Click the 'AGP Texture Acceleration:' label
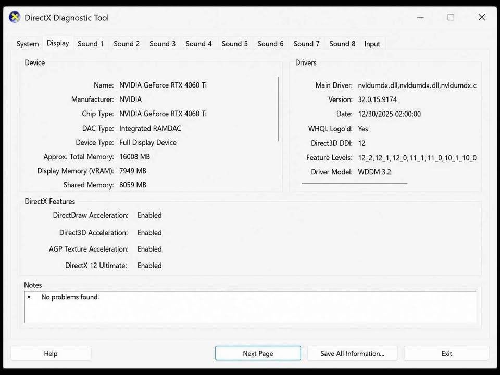The height and width of the screenshot is (375, 500). pos(89,249)
